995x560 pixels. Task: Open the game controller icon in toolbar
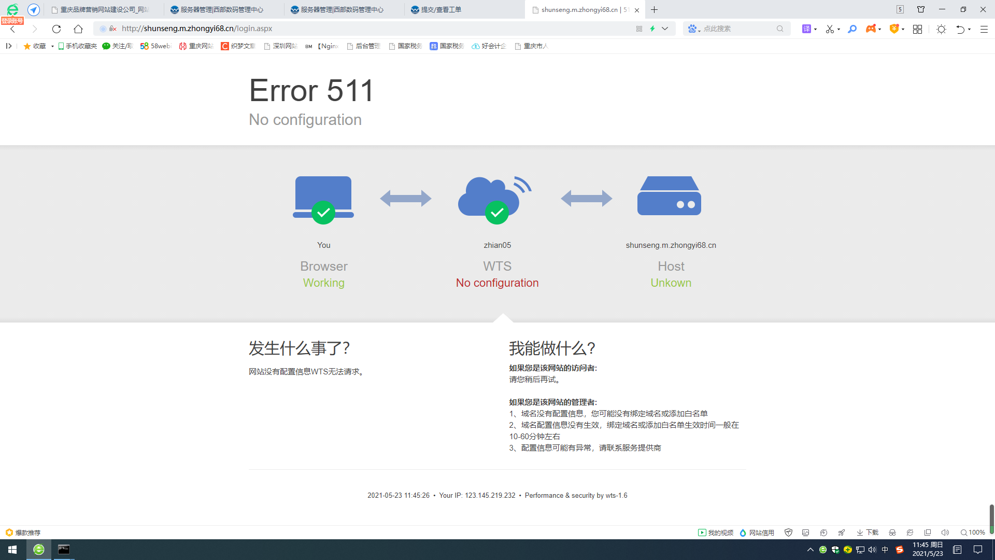pos(871,29)
